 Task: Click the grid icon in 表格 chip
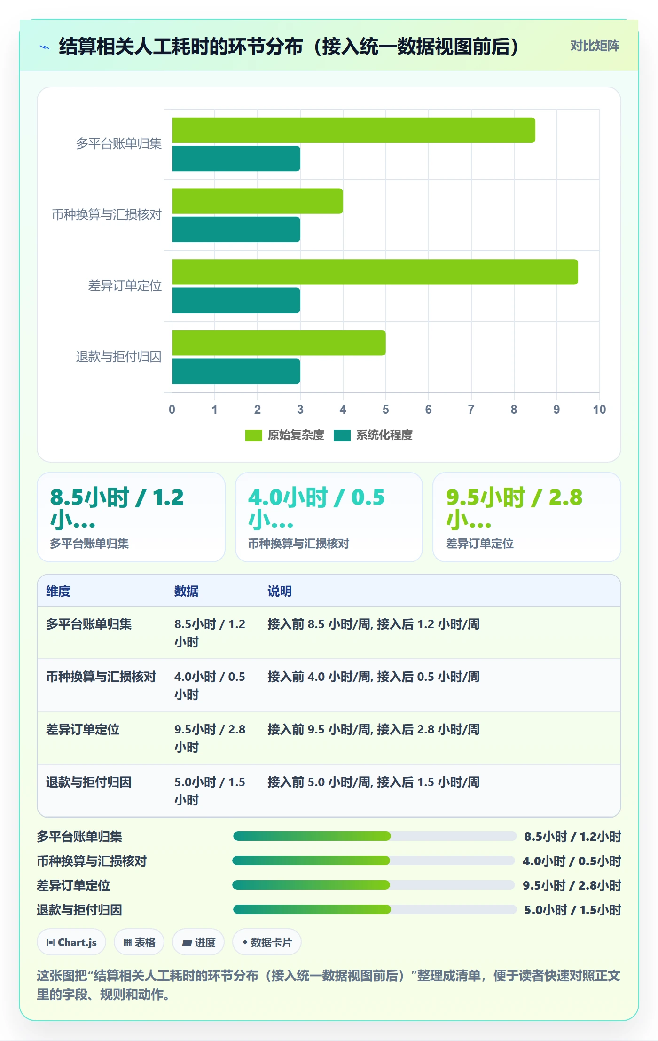[128, 942]
